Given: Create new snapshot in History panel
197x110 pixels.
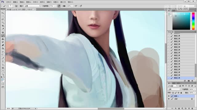Looking at the screenshot, I should pos(189,81).
